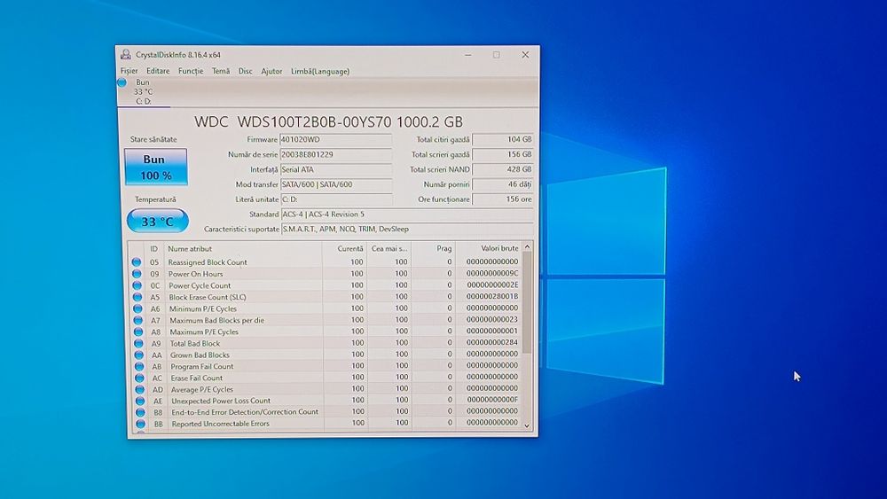Image resolution: width=887 pixels, height=499 pixels.
Task: Click the CrystalDiskInfo title bar app icon
Action: tap(126, 54)
